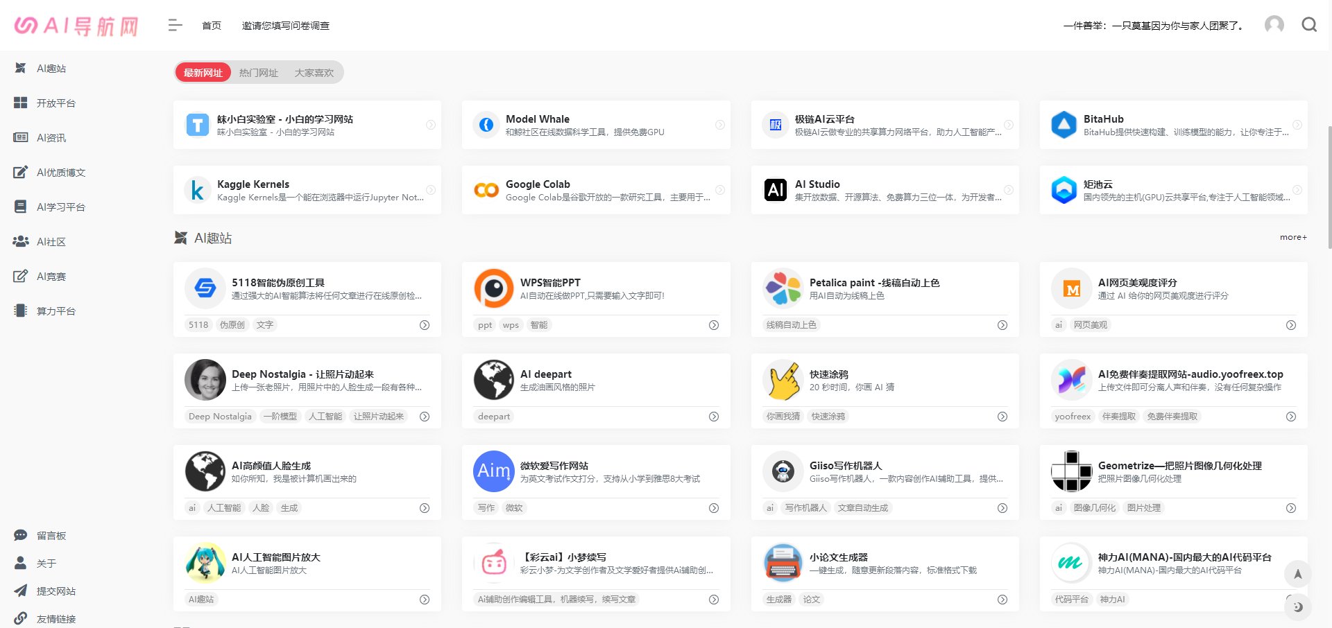The image size is (1332, 628).
Task: Open arrow button on Giiso写作机器人 card
Action: pyautogui.click(x=1002, y=508)
